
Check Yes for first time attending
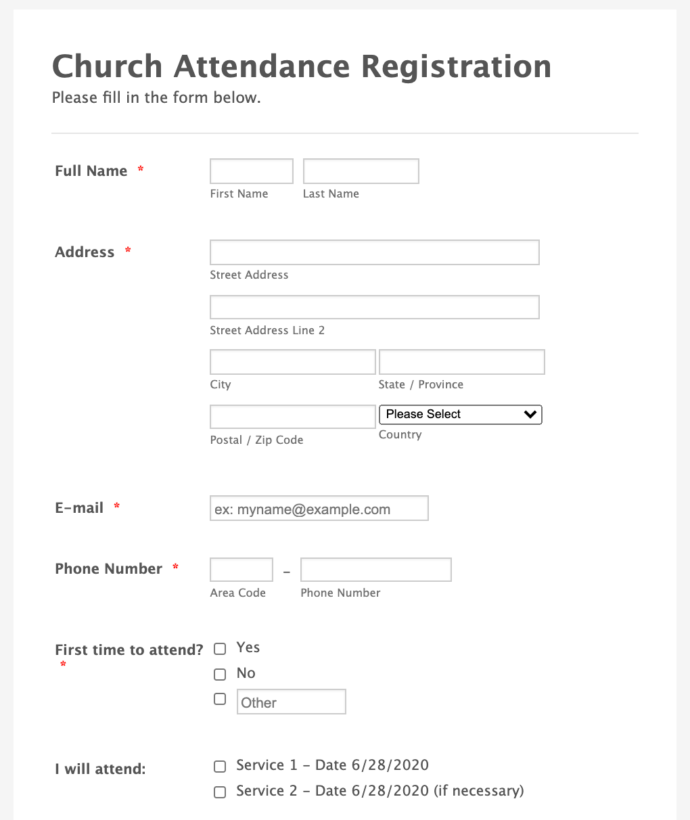[x=220, y=649]
